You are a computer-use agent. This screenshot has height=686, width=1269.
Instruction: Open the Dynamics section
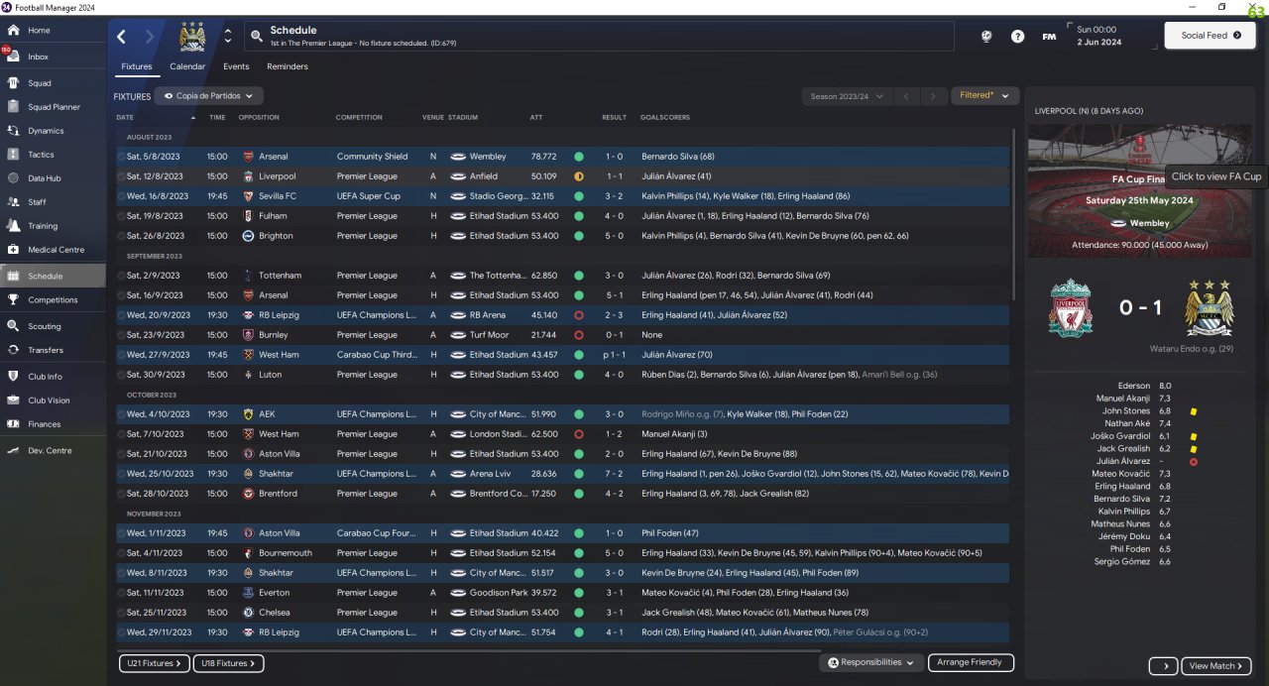53,131
